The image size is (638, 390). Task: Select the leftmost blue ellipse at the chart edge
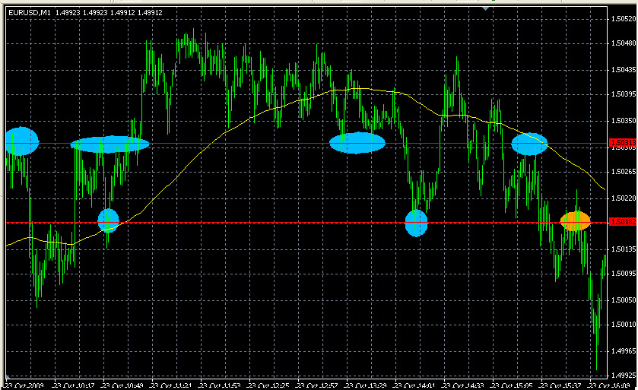click(x=21, y=141)
